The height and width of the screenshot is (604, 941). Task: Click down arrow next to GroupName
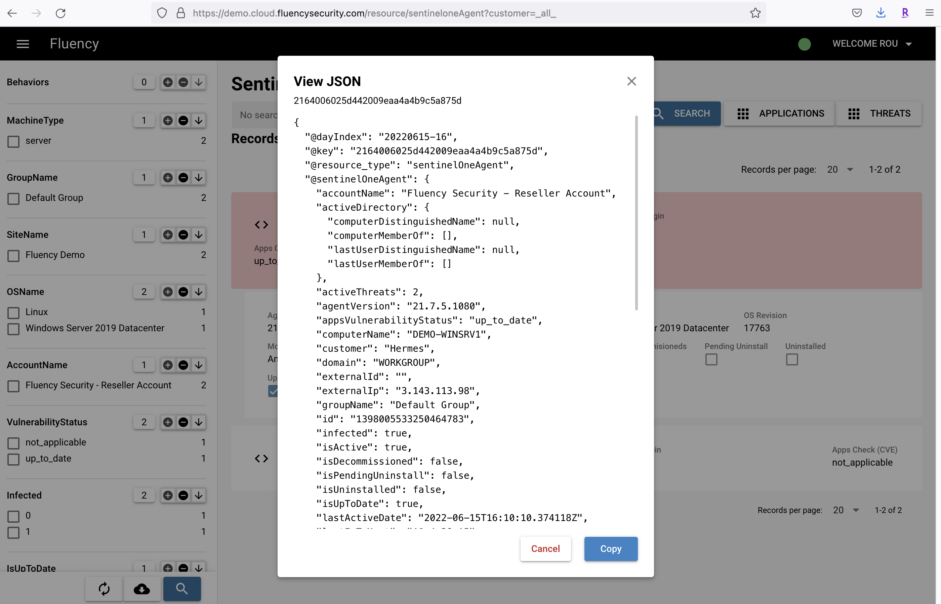[199, 178]
